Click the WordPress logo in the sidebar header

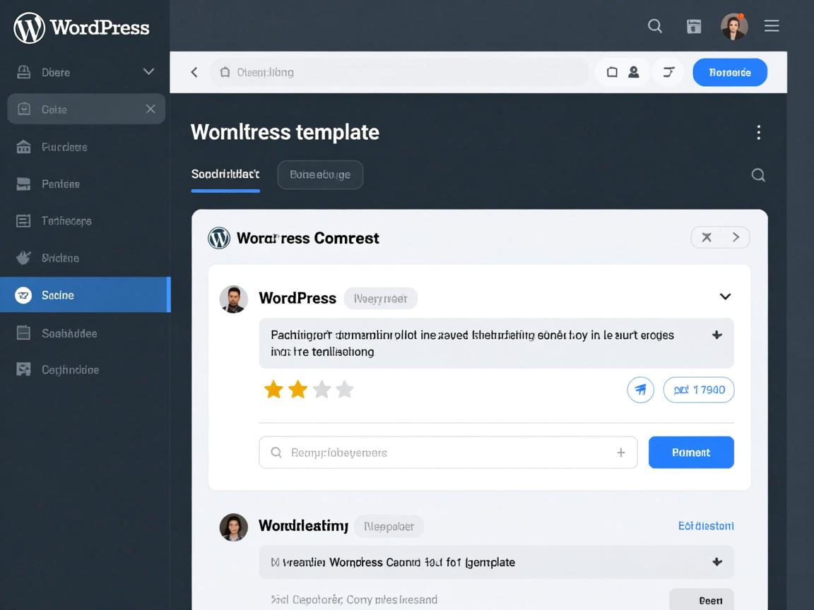tap(30, 28)
